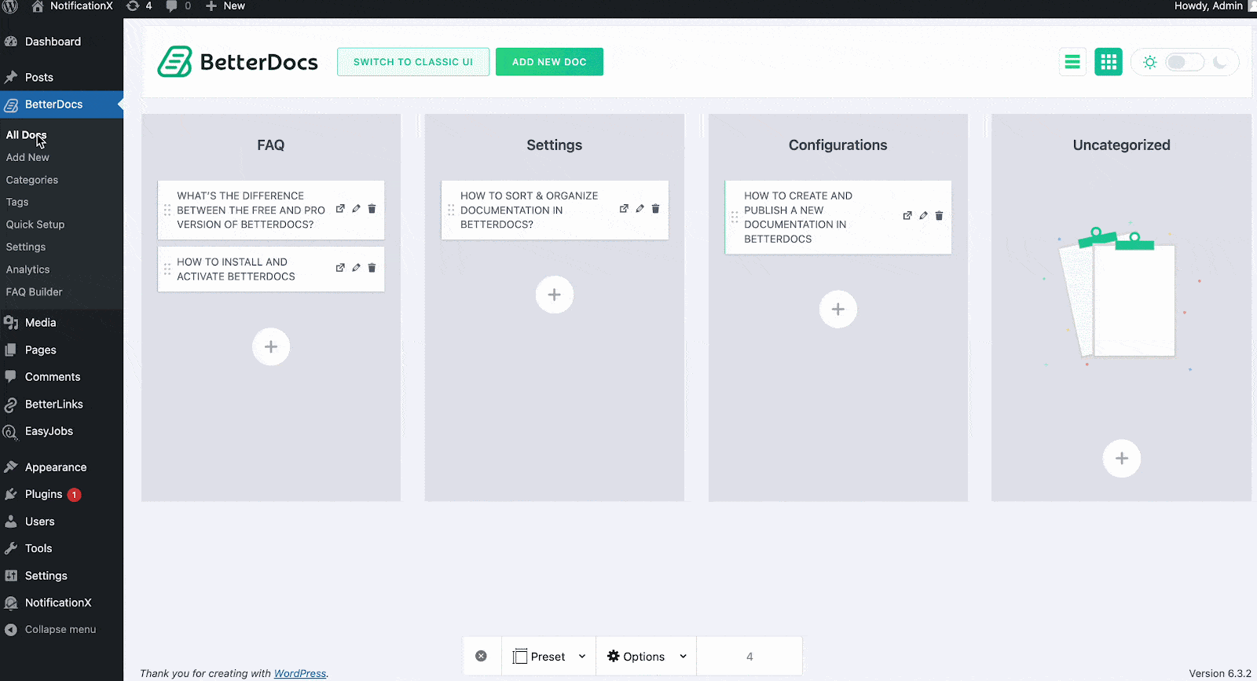Image resolution: width=1257 pixels, height=681 pixels.
Task: Open external link for free vs pro doc
Action: click(340, 209)
